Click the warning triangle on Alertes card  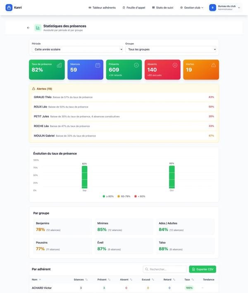click(x=213, y=65)
